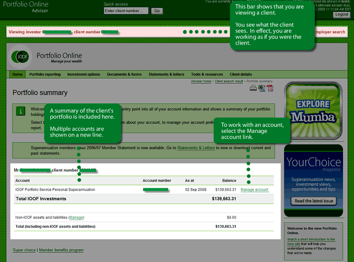Click the employer search link
The width and height of the screenshot is (354, 262).
[330, 32]
